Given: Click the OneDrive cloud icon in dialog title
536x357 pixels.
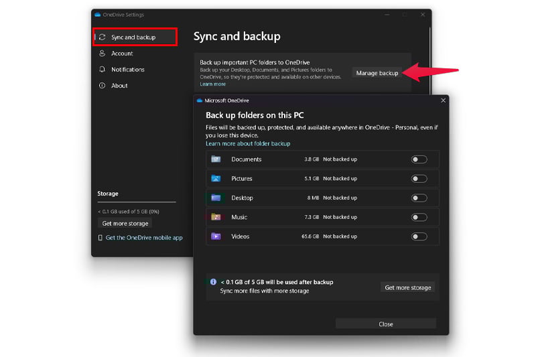Looking at the screenshot, I should pos(200,100).
